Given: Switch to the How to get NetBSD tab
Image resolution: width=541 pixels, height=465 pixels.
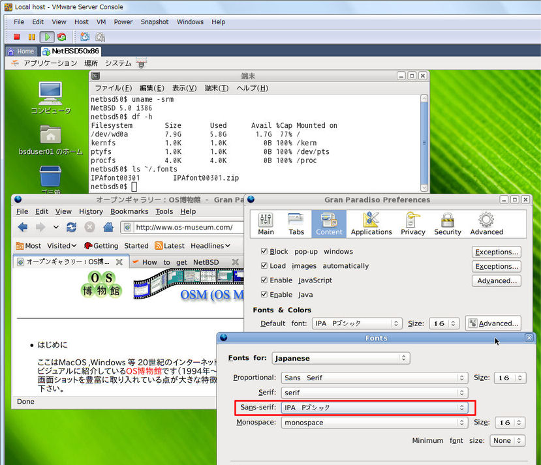Looking at the screenshot, I should pos(185,262).
